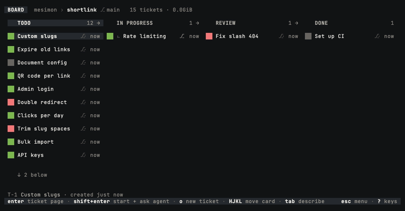This screenshot has width=405, height=211.
Task: Open the Custom slugs ticket
Action: 55,36
